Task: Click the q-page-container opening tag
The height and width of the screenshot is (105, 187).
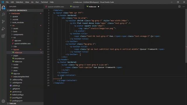Action: pyautogui.click(x=66, y=75)
